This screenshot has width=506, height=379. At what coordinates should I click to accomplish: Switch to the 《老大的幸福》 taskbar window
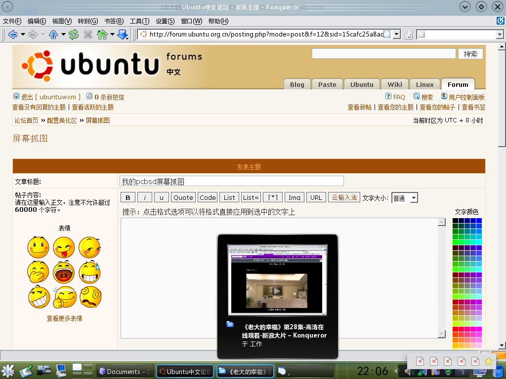[245, 371]
